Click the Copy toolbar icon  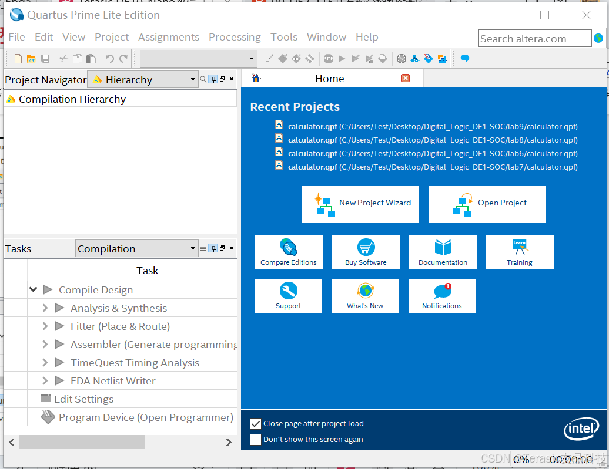click(78, 59)
